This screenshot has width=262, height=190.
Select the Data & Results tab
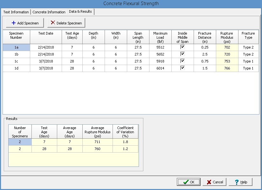(x=80, y=12)
